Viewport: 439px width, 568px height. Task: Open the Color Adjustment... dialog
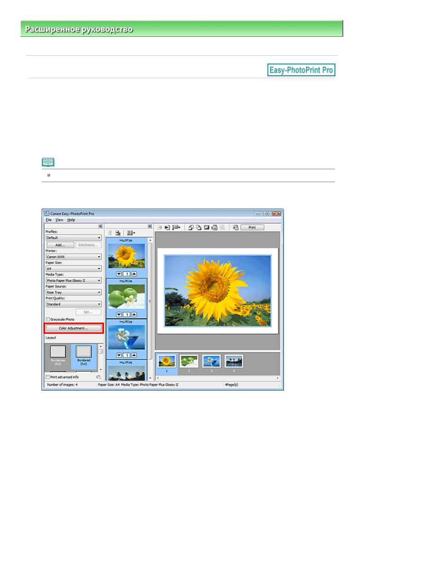point(74,328)
